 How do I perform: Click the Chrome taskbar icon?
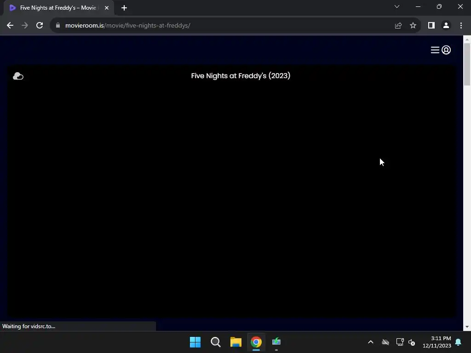256,342
